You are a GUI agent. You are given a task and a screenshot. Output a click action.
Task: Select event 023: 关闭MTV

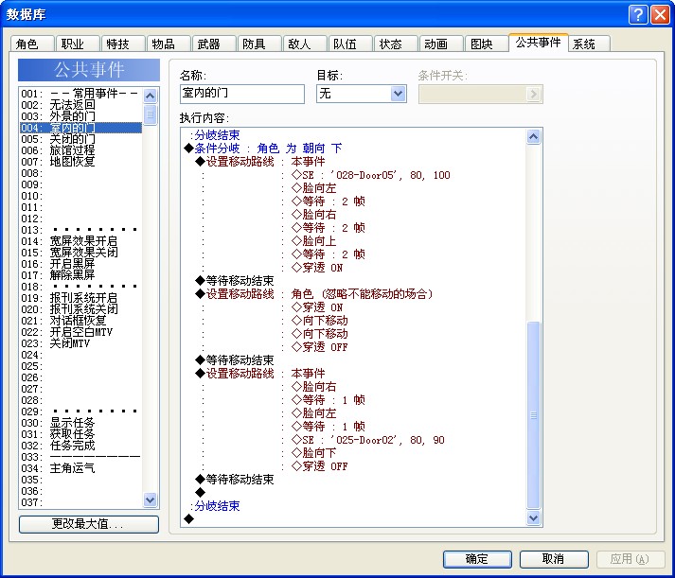click(80, 343)
